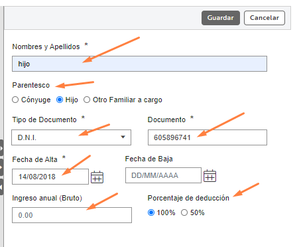Select the Hijo radio option
Screen dimensions: 301x247
point(60,100)
